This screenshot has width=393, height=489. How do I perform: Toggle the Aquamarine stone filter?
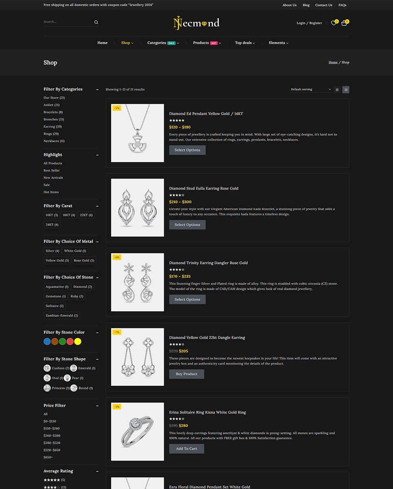[57, 287]
